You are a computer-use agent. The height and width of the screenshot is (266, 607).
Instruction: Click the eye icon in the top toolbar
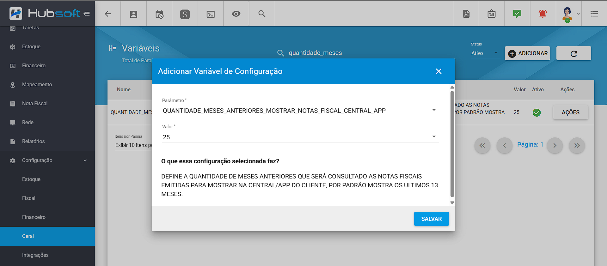(x=236, y=14)
